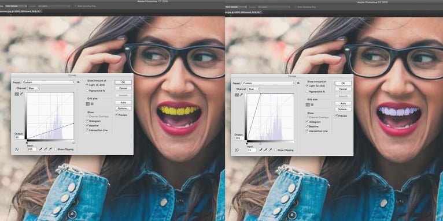443x221 pixels.
Task: Enable Show Clipping in white-teeth Curves dialog
Action: [x=276, y=150]
